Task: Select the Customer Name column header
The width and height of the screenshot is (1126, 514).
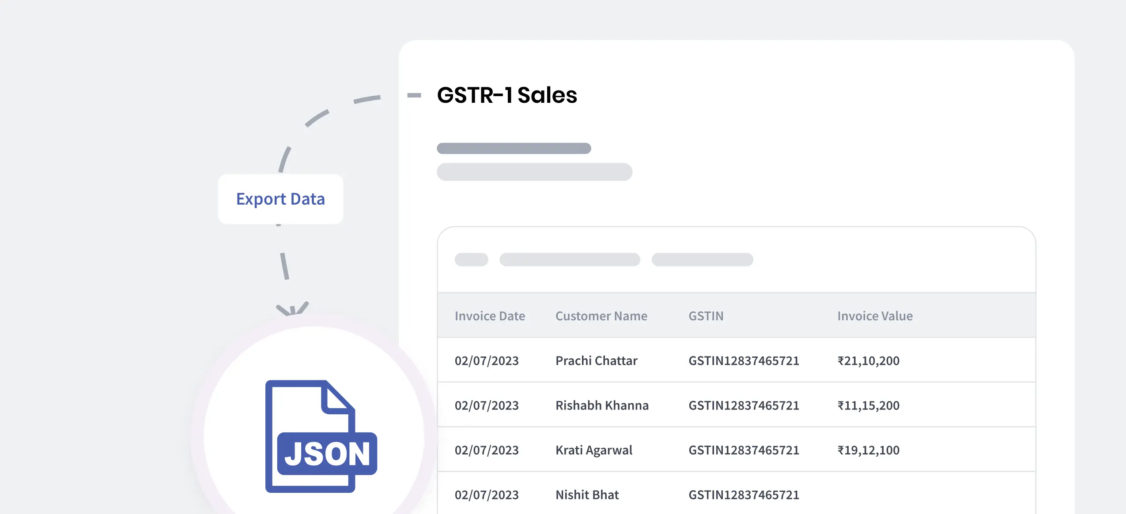Action: 601,316
